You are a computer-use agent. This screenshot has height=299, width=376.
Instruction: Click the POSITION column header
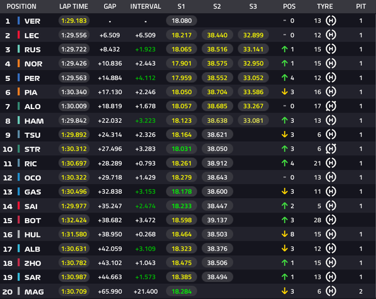(x=21, y=6)
